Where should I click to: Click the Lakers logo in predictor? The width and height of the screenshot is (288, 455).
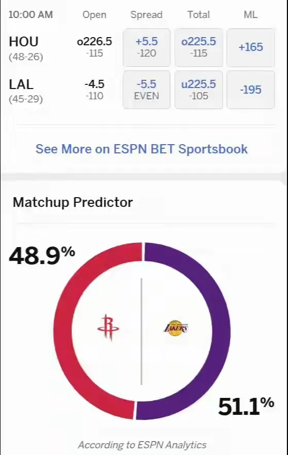[x=176, y=328]
